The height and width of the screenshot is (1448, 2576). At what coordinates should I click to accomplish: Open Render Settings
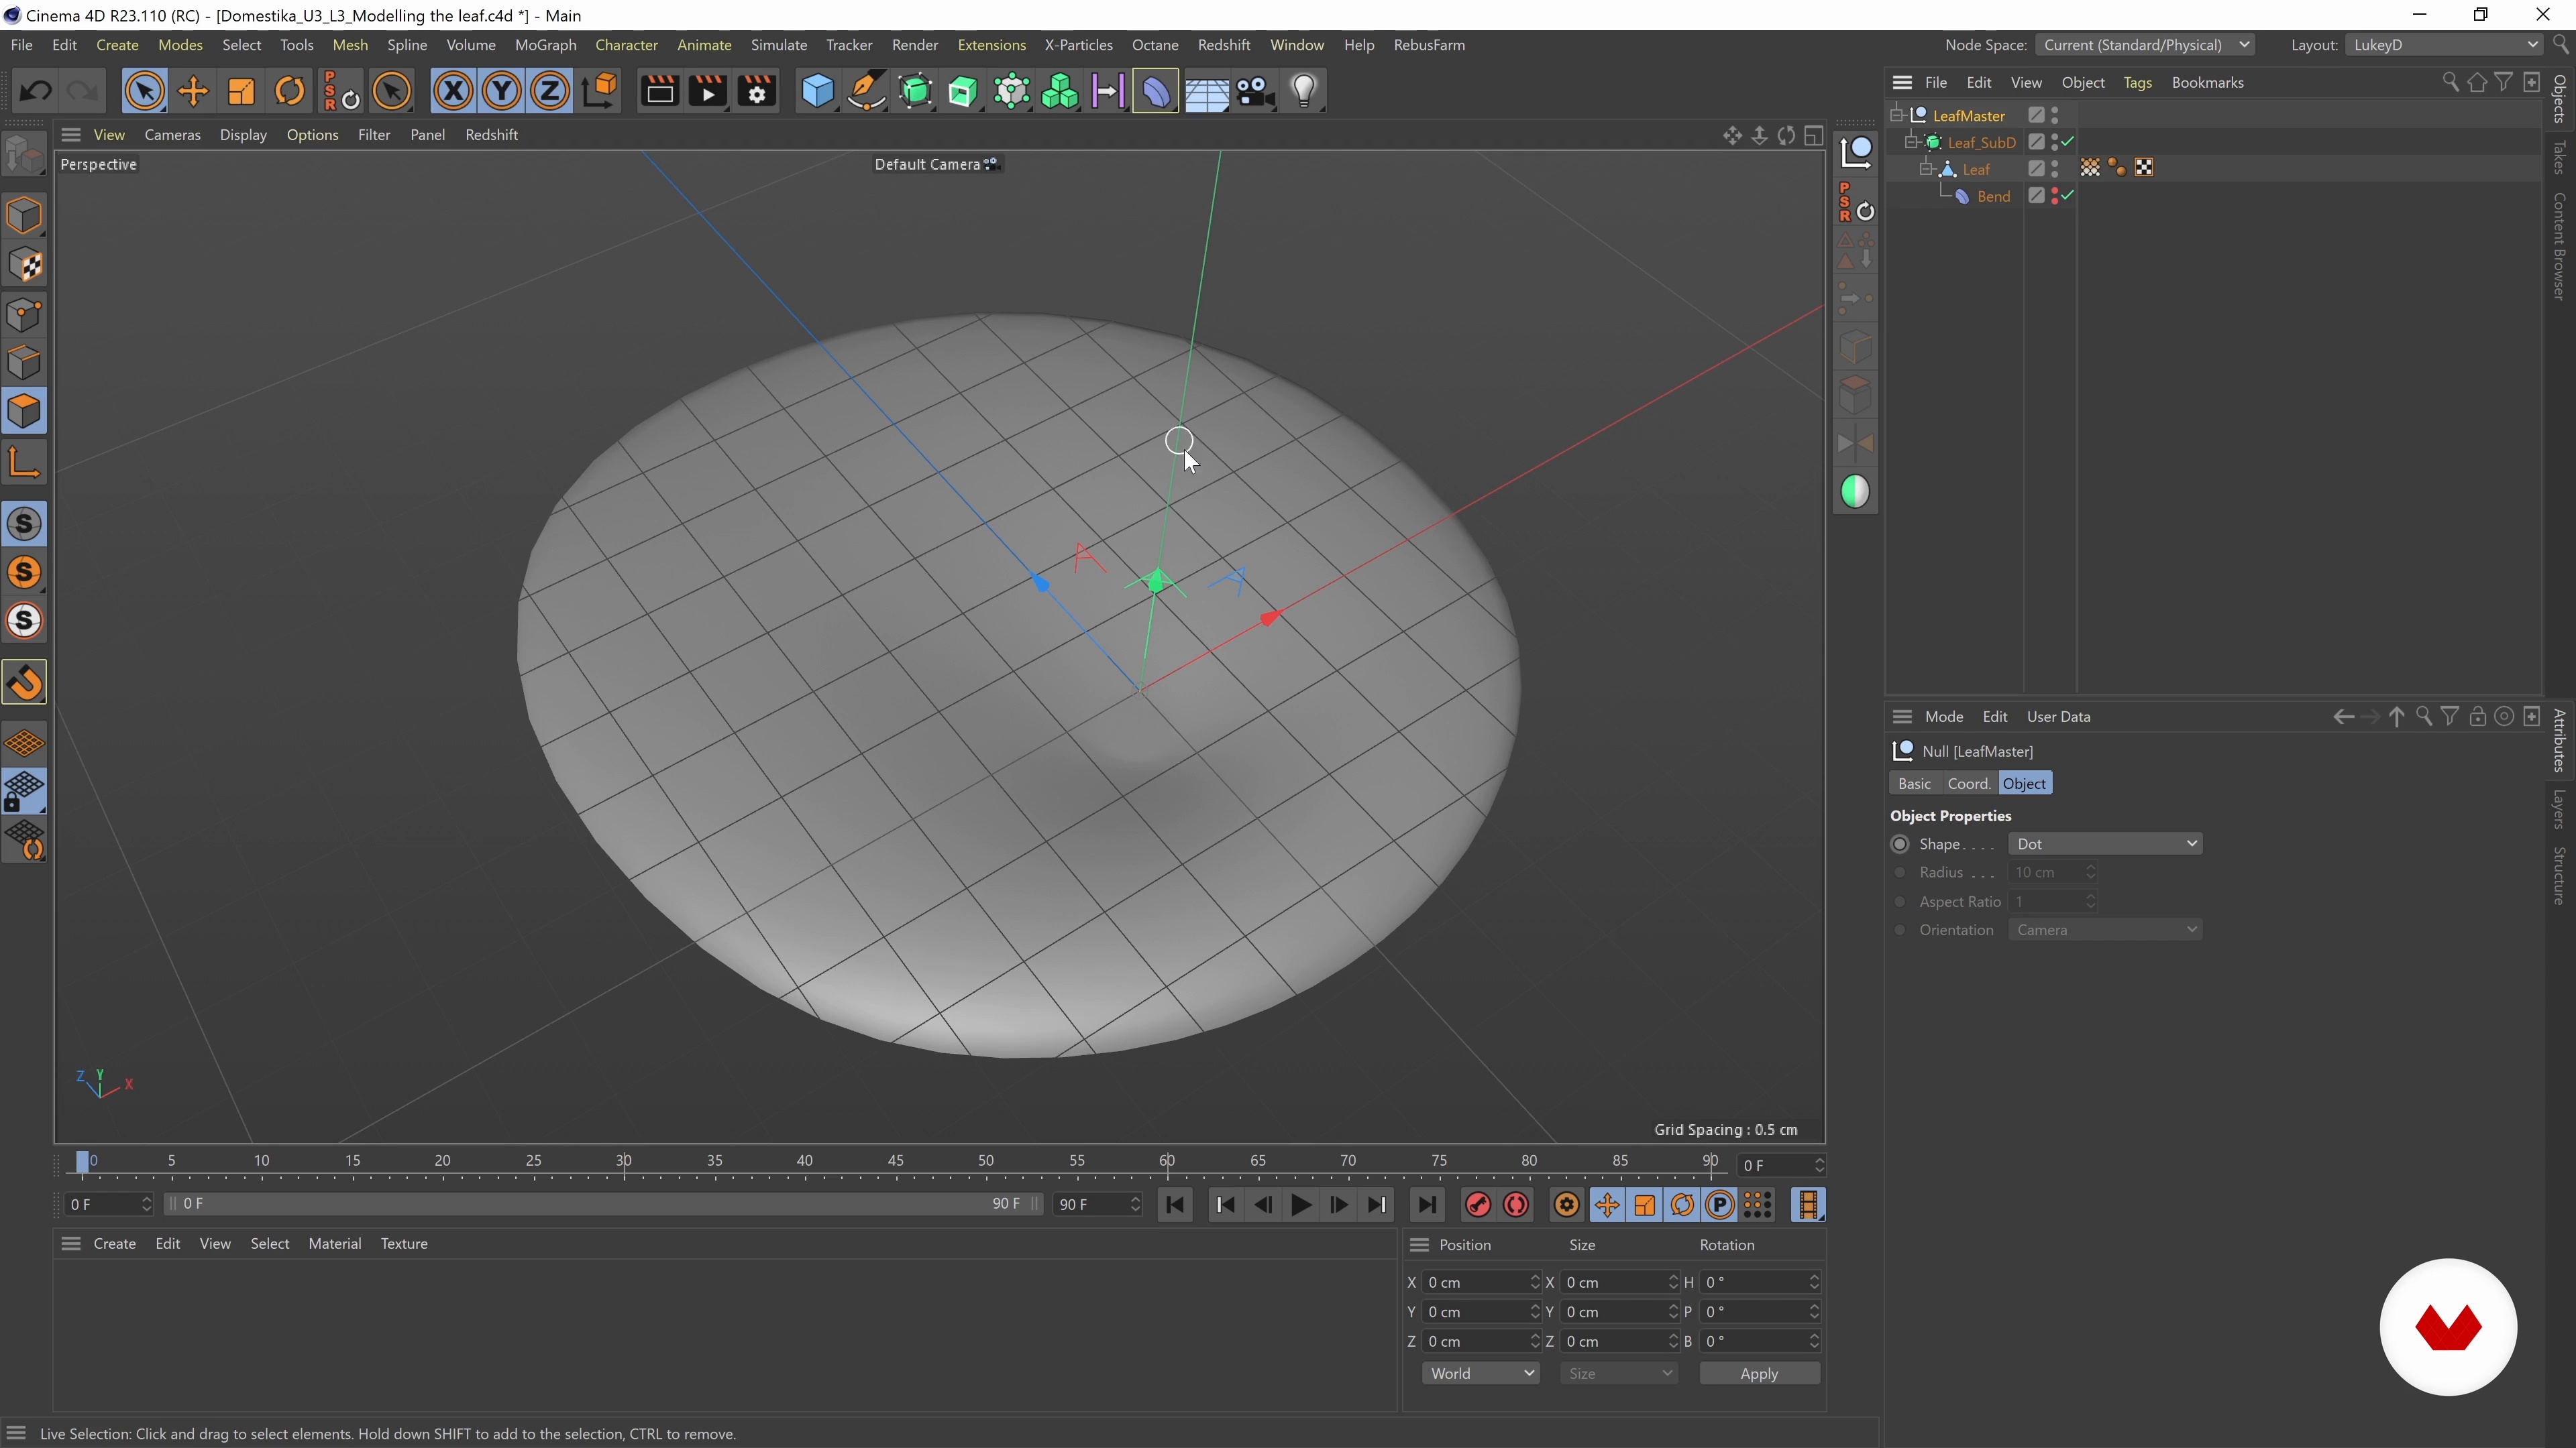pyautogui.click(x=757, y=92)
